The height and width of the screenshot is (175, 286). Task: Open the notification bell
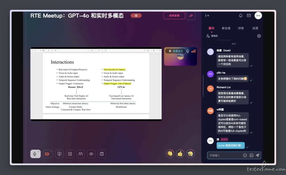point(241,16)
